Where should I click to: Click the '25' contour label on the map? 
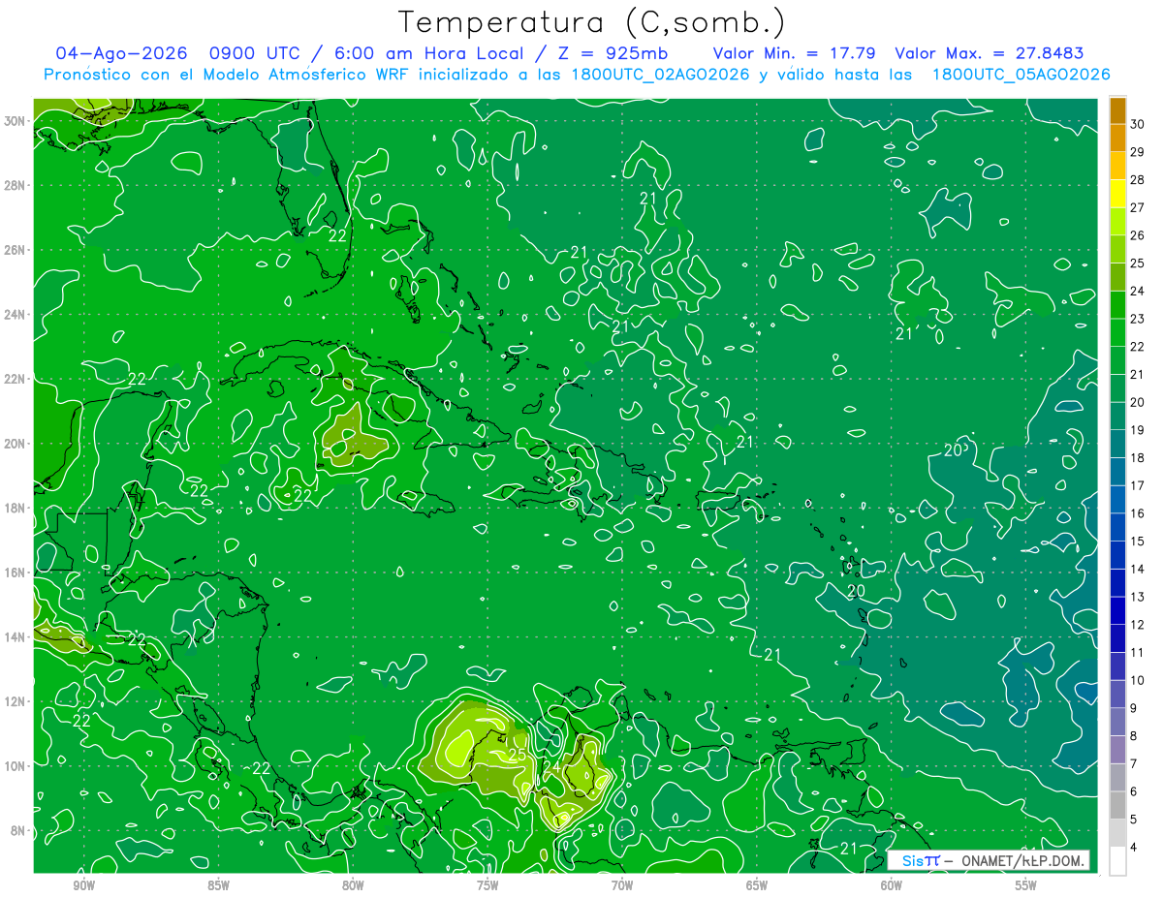[518, 754]
